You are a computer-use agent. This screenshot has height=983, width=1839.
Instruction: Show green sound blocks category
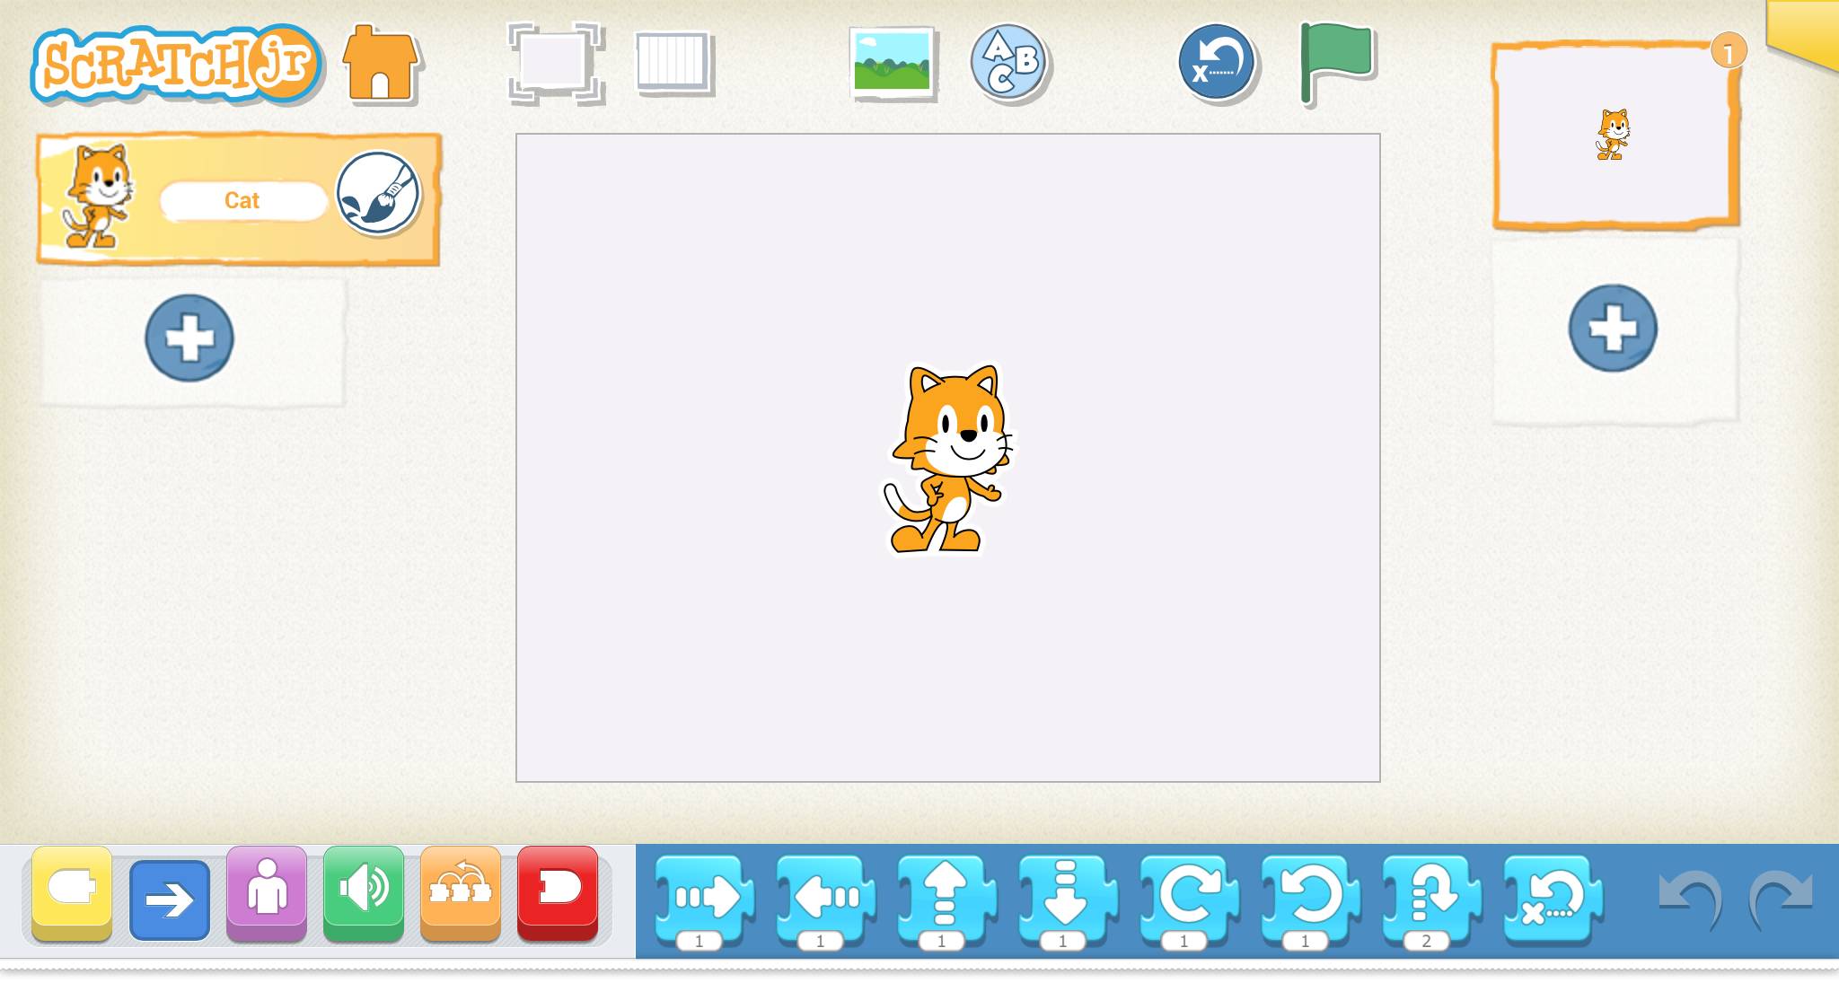[x=364, y=893]
